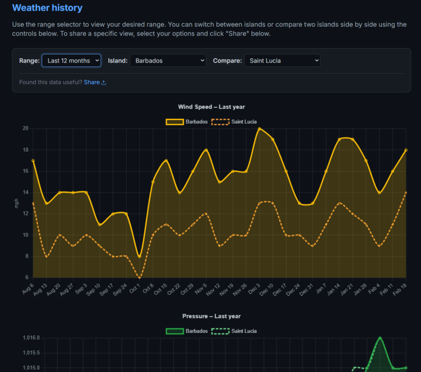The height and width of the screenshot is (372, 421).
Task: Open the Compare dropdown set to Saint Lucia
Action: [282, 60]
